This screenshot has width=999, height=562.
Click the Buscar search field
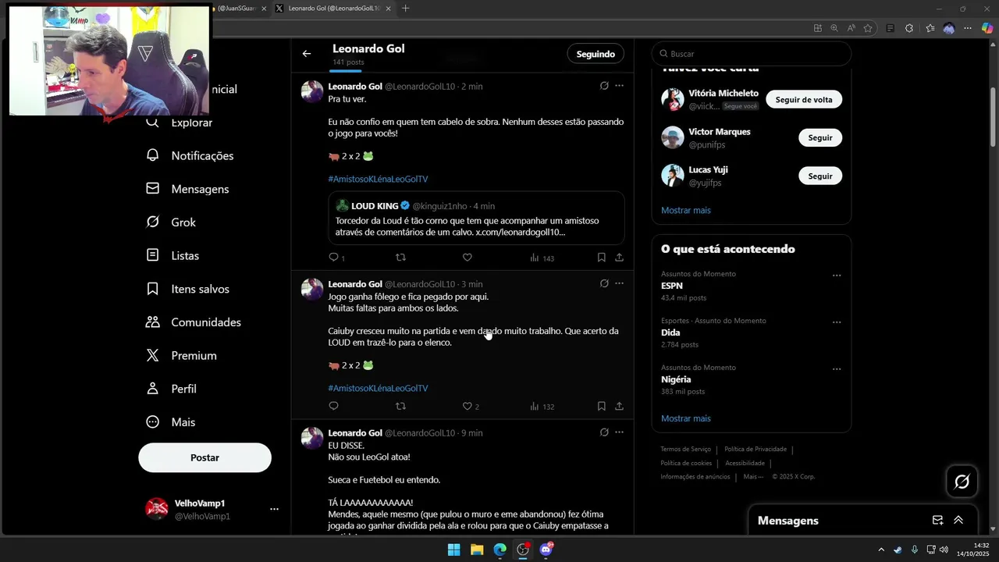tap(751, 54)
